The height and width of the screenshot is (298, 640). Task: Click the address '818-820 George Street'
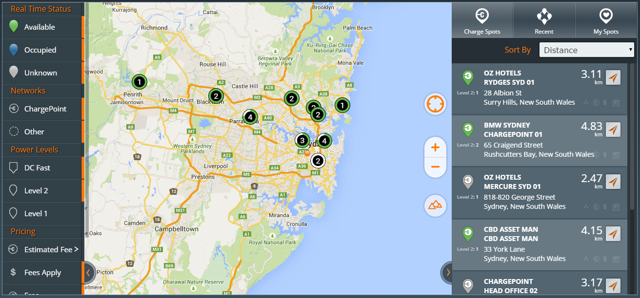click(520, 197)
